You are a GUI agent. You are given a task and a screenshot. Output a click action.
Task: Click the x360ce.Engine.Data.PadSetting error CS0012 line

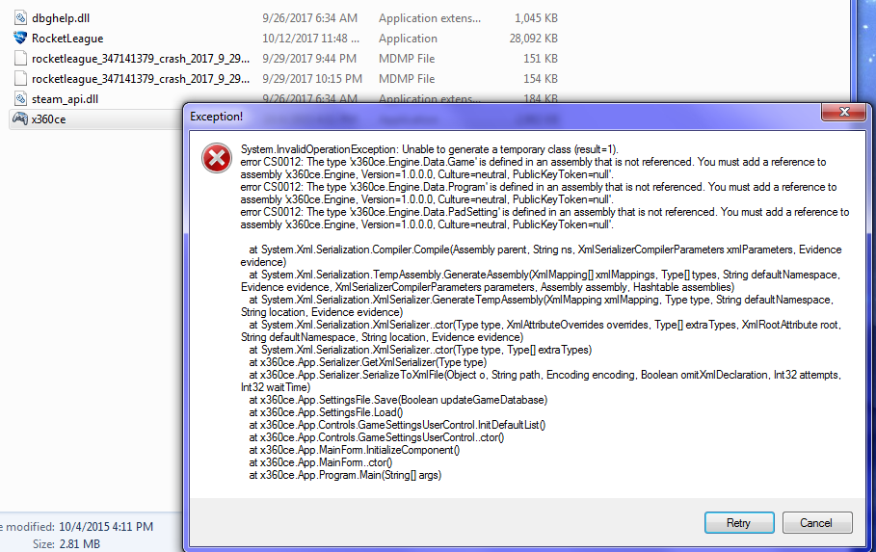tap(544, 219)
